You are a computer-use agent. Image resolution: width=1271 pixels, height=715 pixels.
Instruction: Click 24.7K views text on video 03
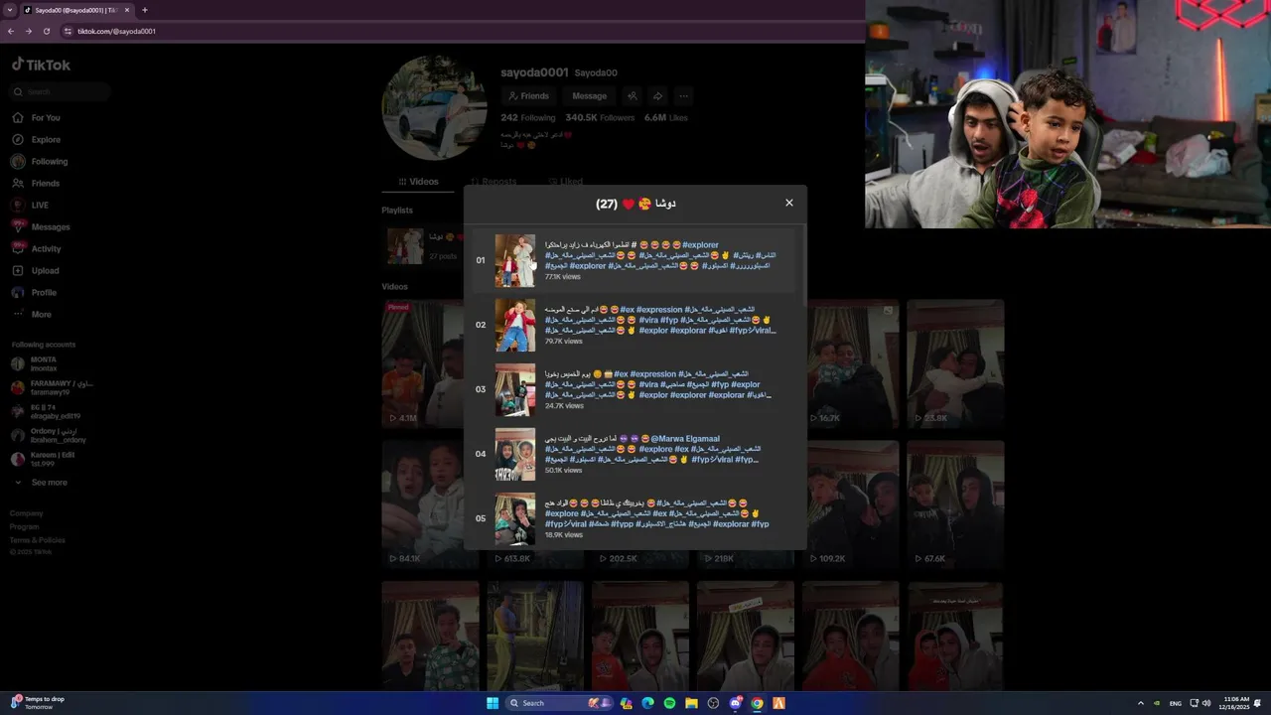[x=563, y=405]
